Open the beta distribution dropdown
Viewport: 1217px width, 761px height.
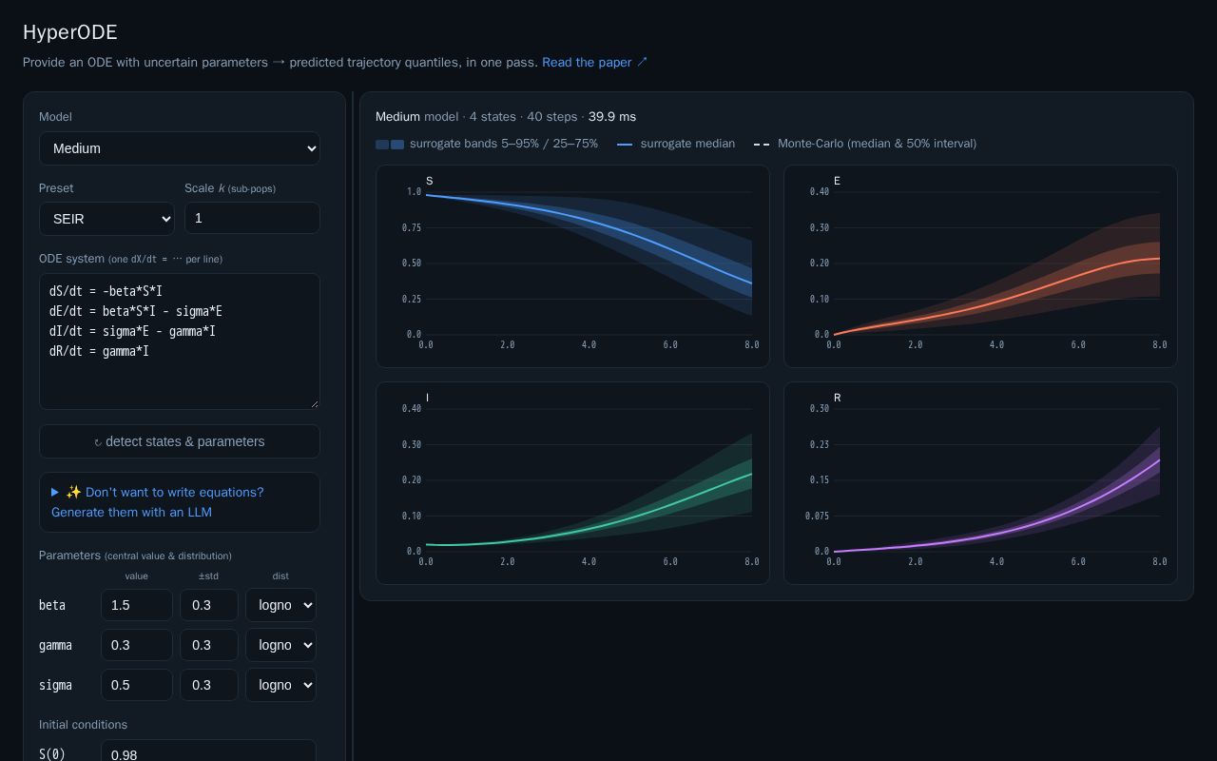pos(280,605)
